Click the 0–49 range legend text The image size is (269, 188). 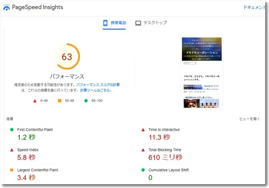(44, 101)
